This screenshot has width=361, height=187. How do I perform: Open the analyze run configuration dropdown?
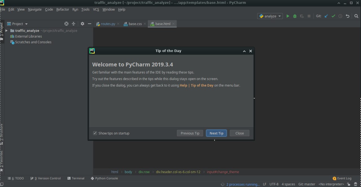click(x=270, y=16)
